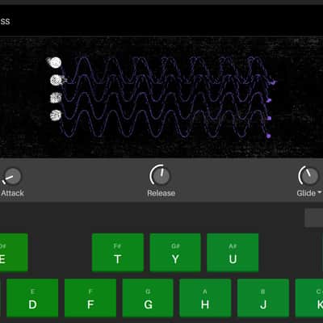Click the gray button above keyboard
The image size is (323, 323).
pyautogui.click(x=314, y=217)
